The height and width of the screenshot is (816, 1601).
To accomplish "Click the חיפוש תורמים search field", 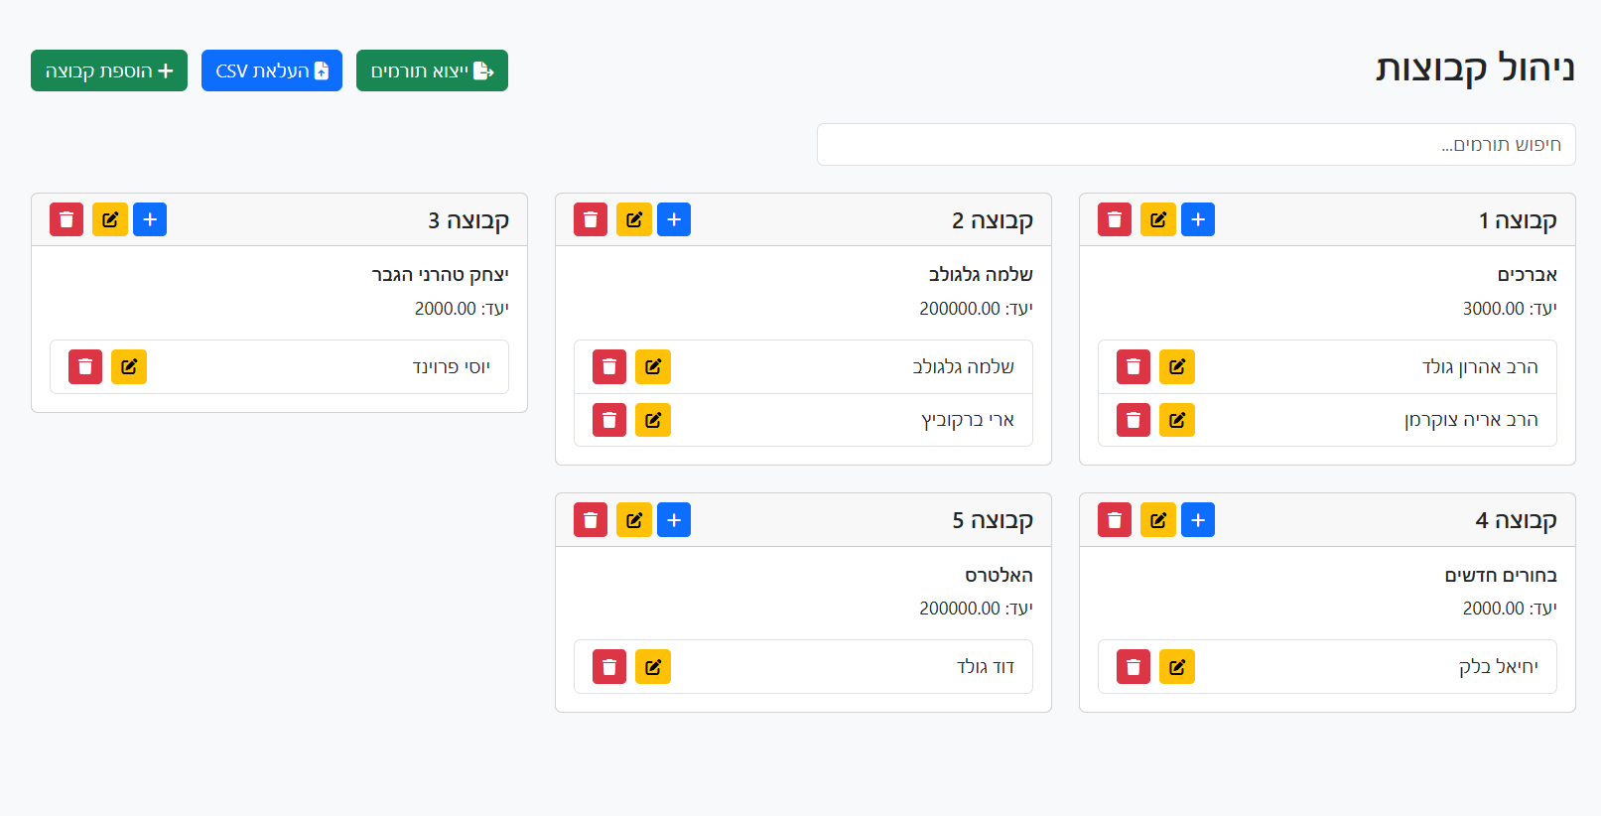I will [1195, 144].
